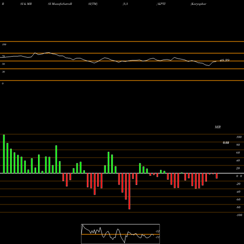
Task: Click the MR axis label -60
Action: (238, 200)
